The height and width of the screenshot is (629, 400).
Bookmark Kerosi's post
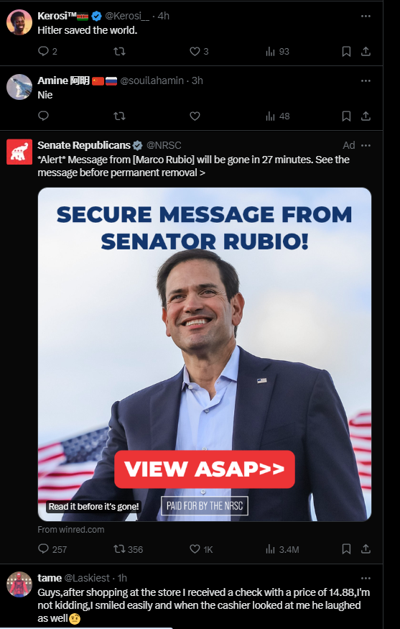tap(346, 51)
